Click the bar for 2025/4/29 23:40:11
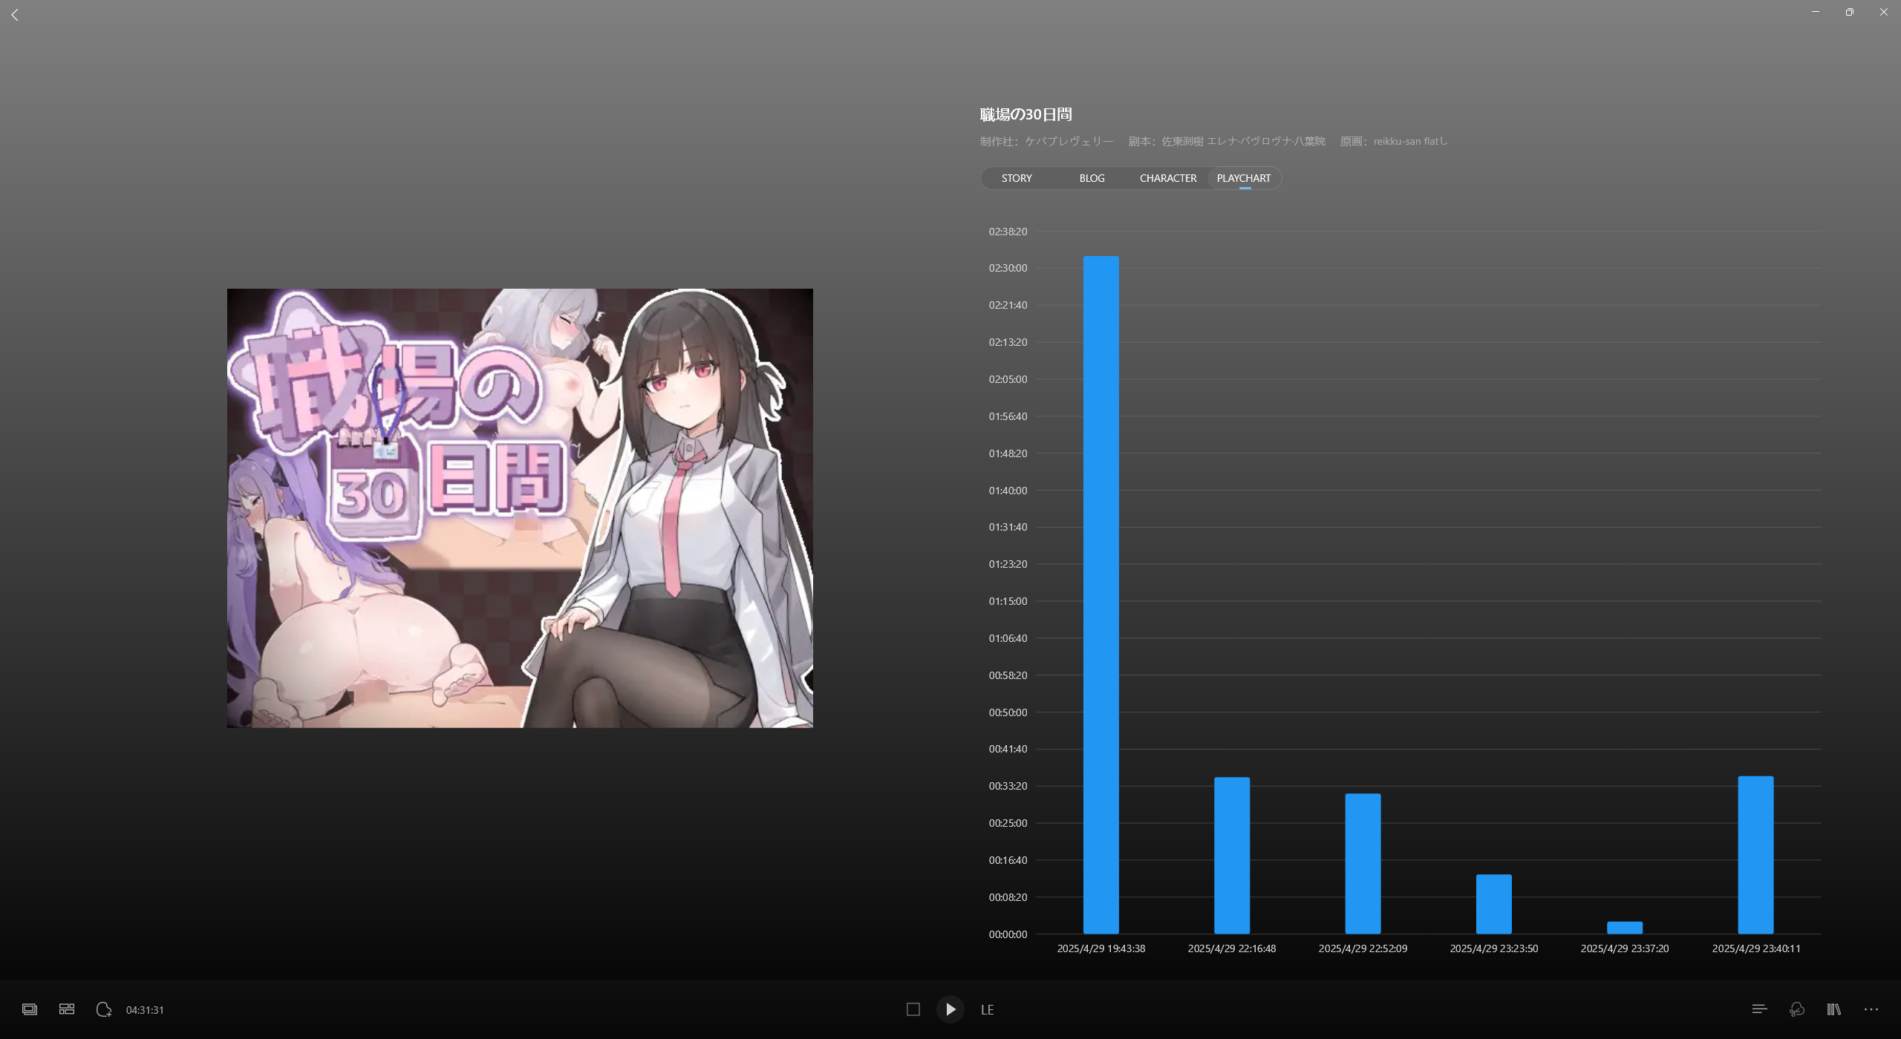 [1756, 855]
